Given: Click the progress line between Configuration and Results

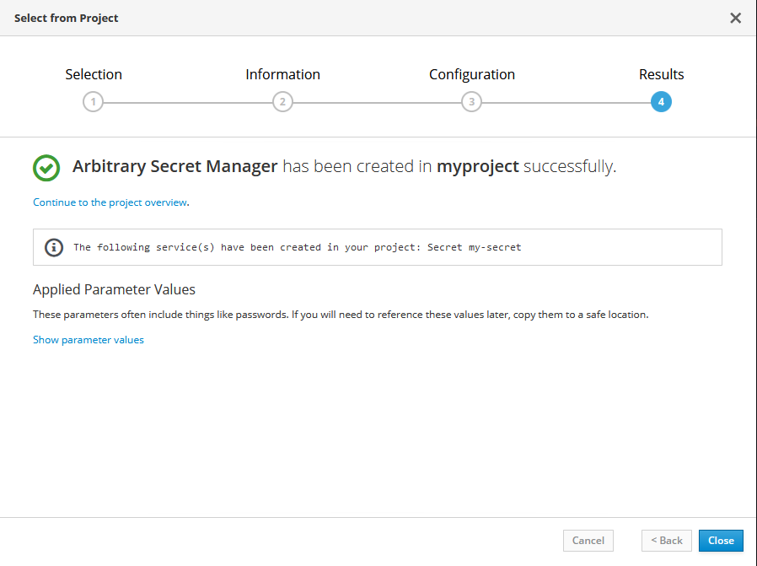Looking at the screenshot, I should [x=566, y=101].
